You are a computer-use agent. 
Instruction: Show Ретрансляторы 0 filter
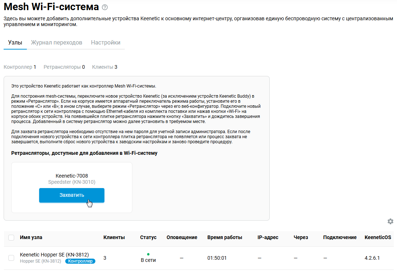[64, 67]
